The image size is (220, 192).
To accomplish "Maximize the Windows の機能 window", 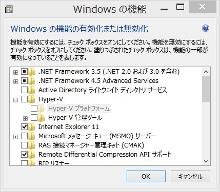I will click(x=181, y=7).
